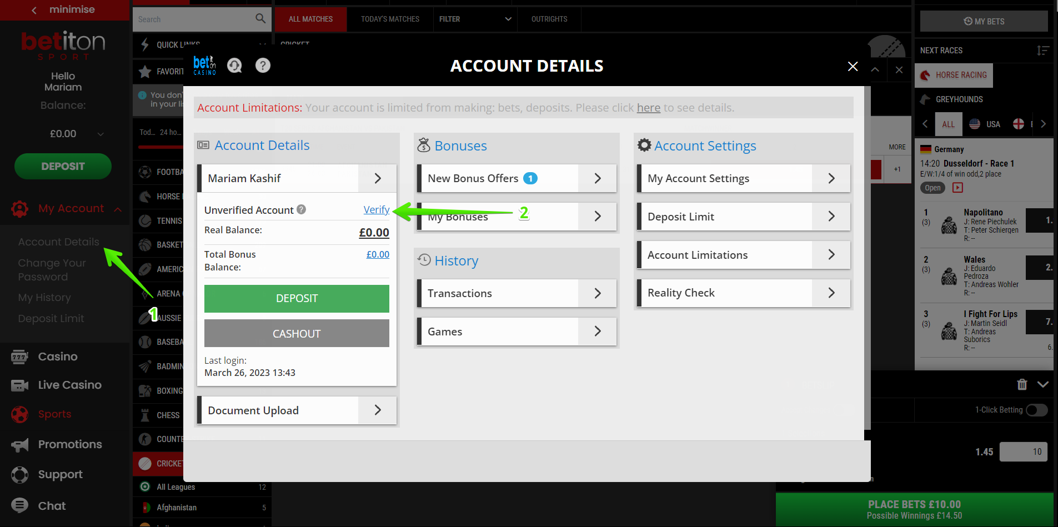Click the Verify link
Viewport: 1058px width, 527px height.
377,209
